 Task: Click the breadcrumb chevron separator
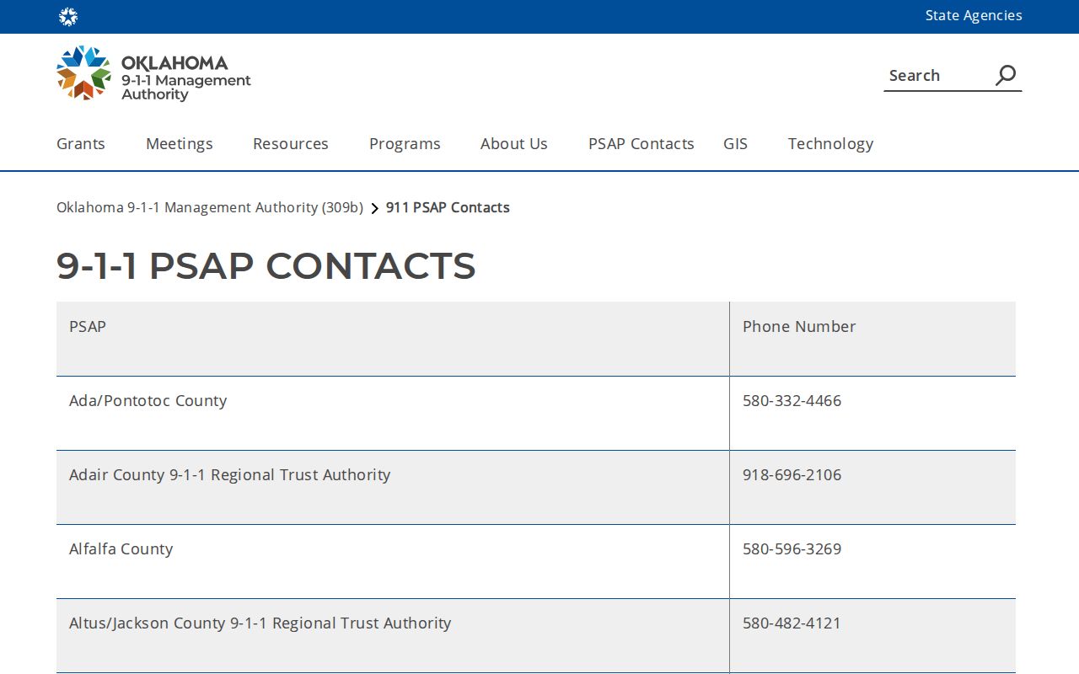tap(374, 208)
